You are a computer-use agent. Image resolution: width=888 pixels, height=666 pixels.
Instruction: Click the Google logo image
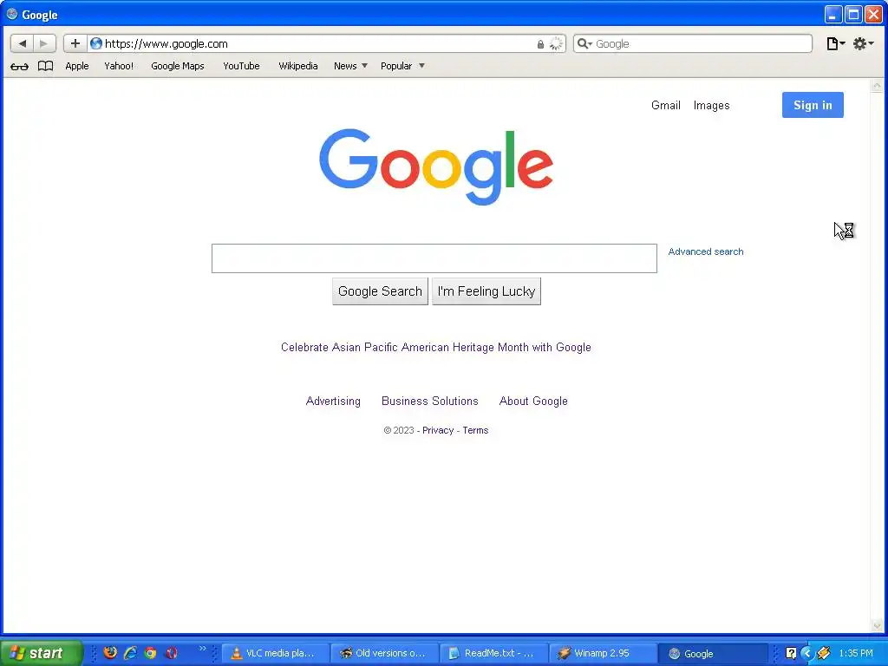[436, 166]
